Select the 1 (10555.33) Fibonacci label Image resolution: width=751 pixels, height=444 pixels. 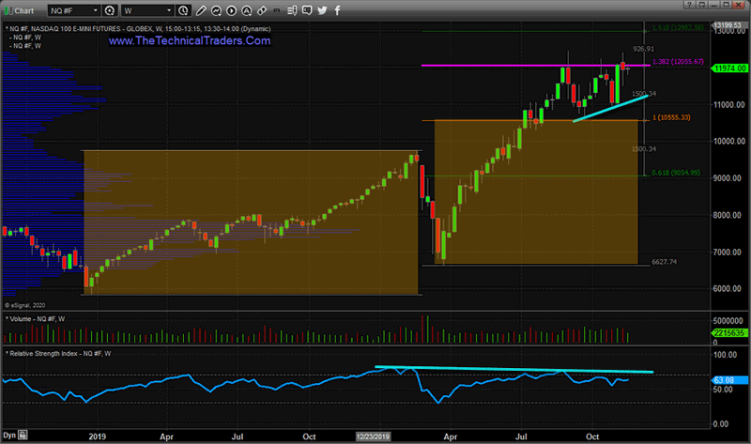coord(671,117)
